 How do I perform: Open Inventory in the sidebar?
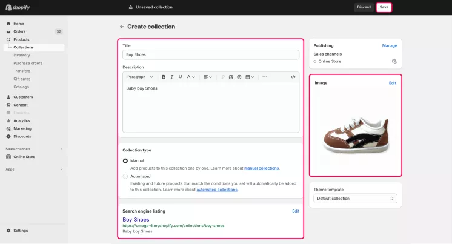[x=22, y=55]
